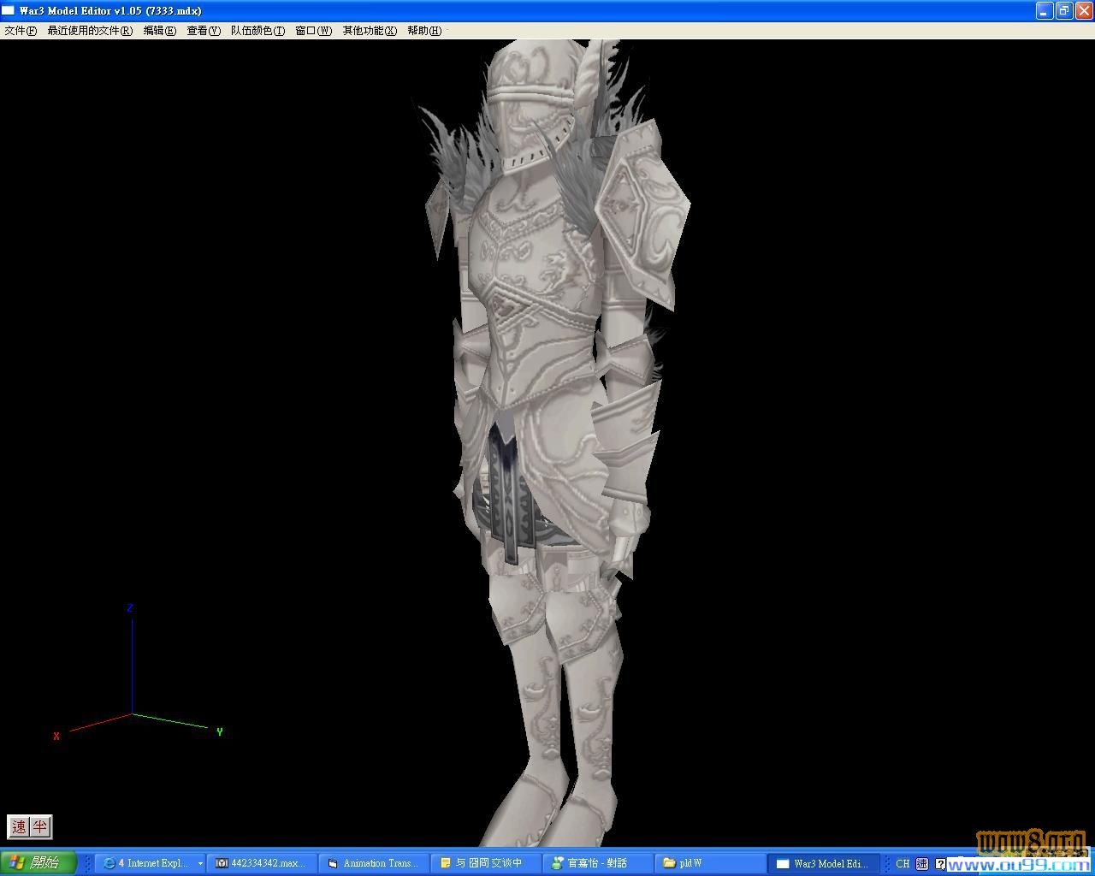Select War3 Model Editor taskbar button

[823, 863]
